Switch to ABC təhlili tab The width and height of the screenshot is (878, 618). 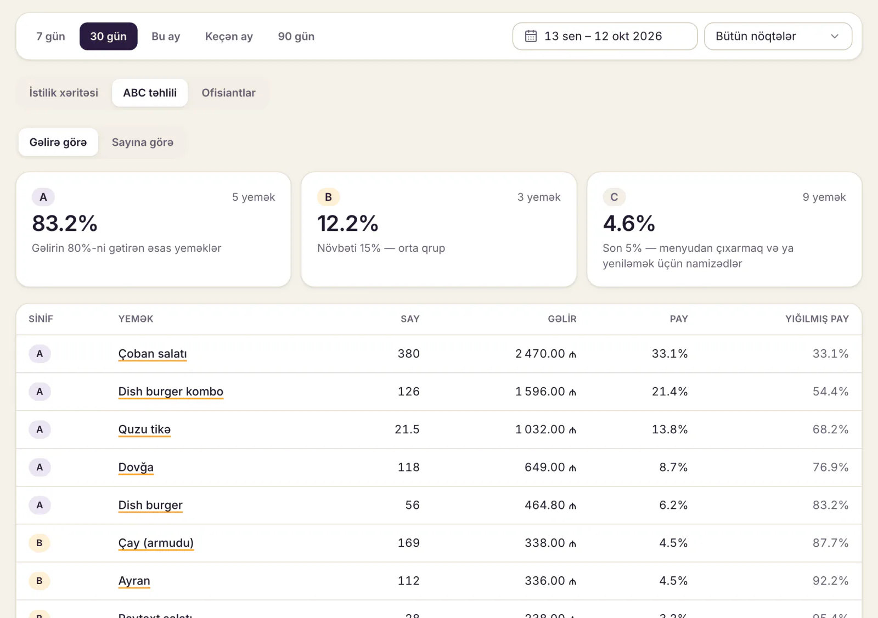pyautogui.click(x=150, y=93)
